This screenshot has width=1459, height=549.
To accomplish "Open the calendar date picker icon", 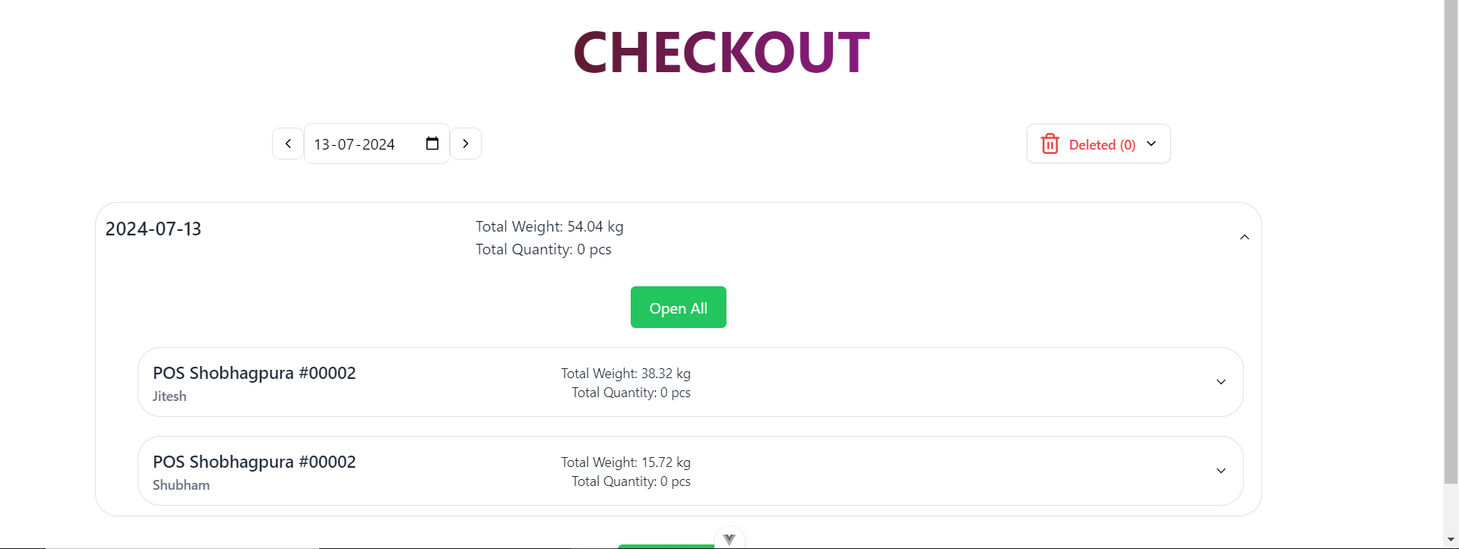I will [x=432, y=143].
